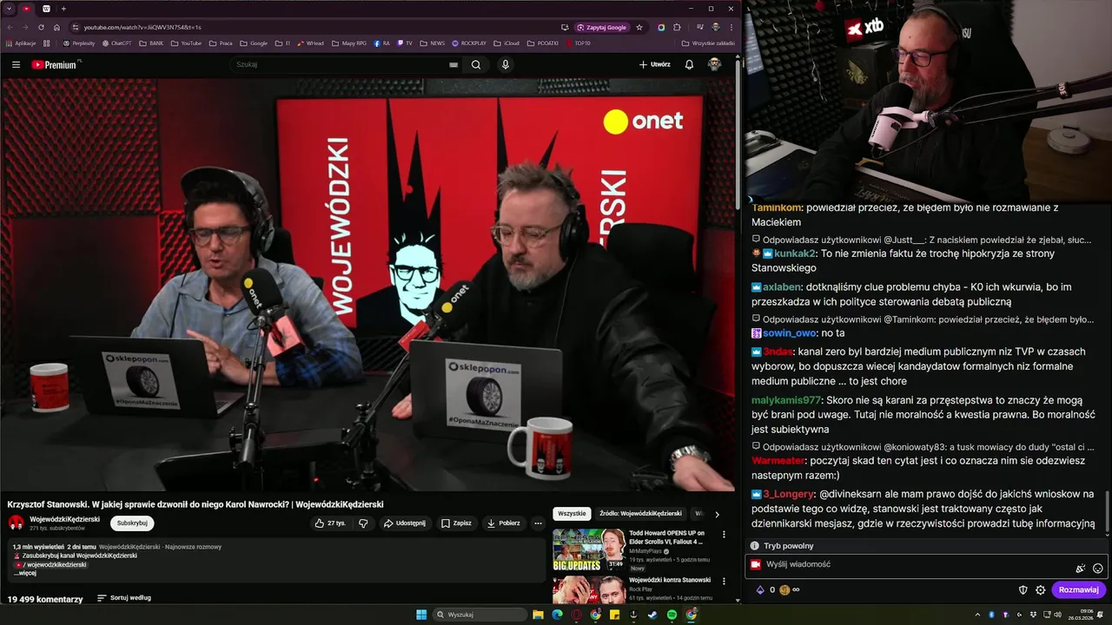Bookmark this page with the star
The height and width of the screenshot is (625, 1112).
(x=639, y=27)
